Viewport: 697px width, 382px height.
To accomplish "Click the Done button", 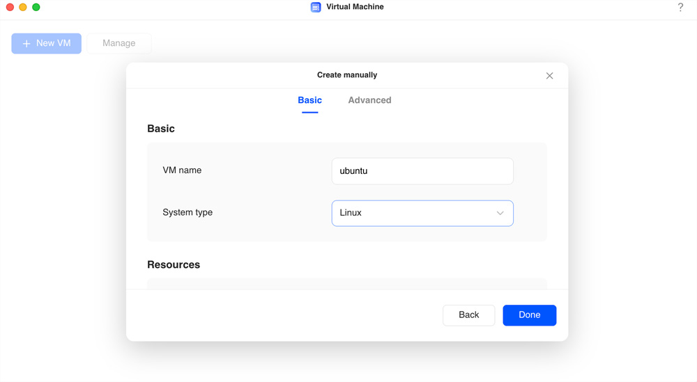I will [x=530, y=315].
